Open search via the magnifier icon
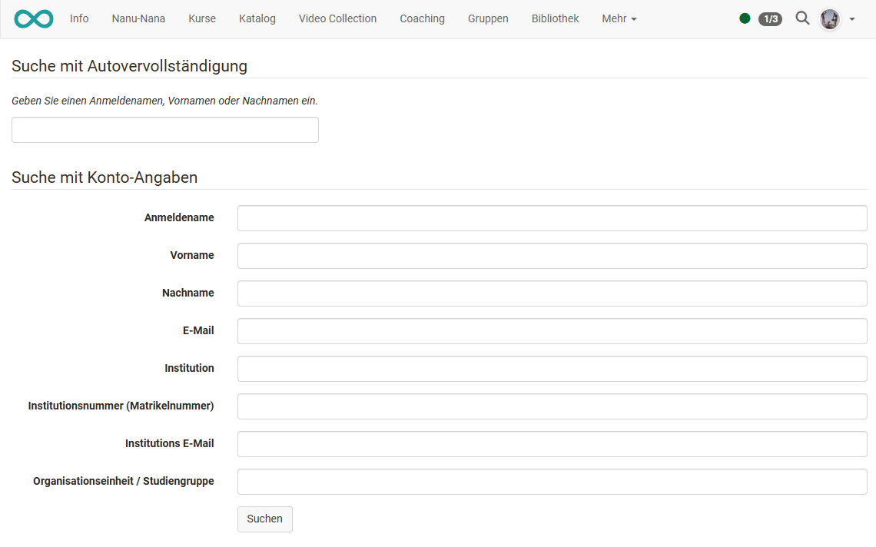The width and height of the screenshot is (876, 547). click(802, 18)
